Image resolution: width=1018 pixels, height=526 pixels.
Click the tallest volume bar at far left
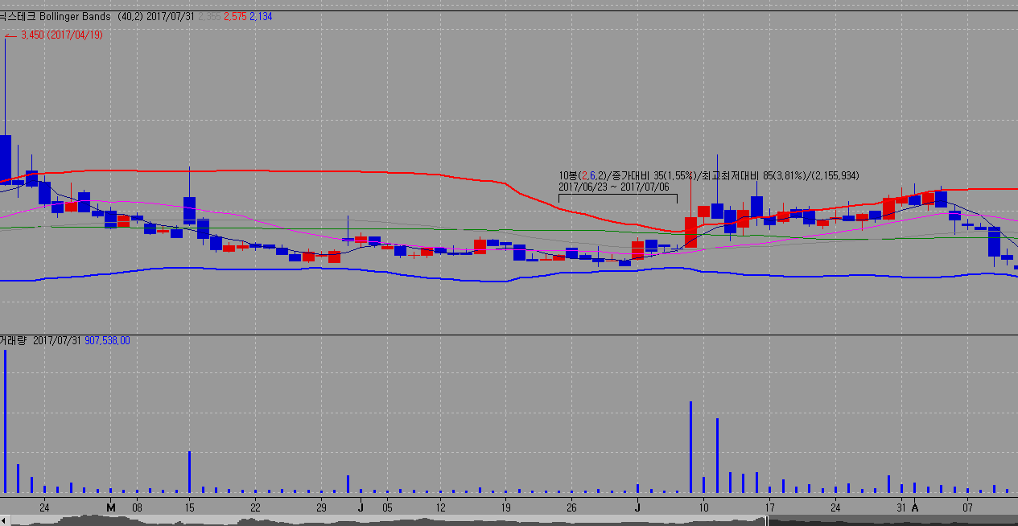pos(5,421)
